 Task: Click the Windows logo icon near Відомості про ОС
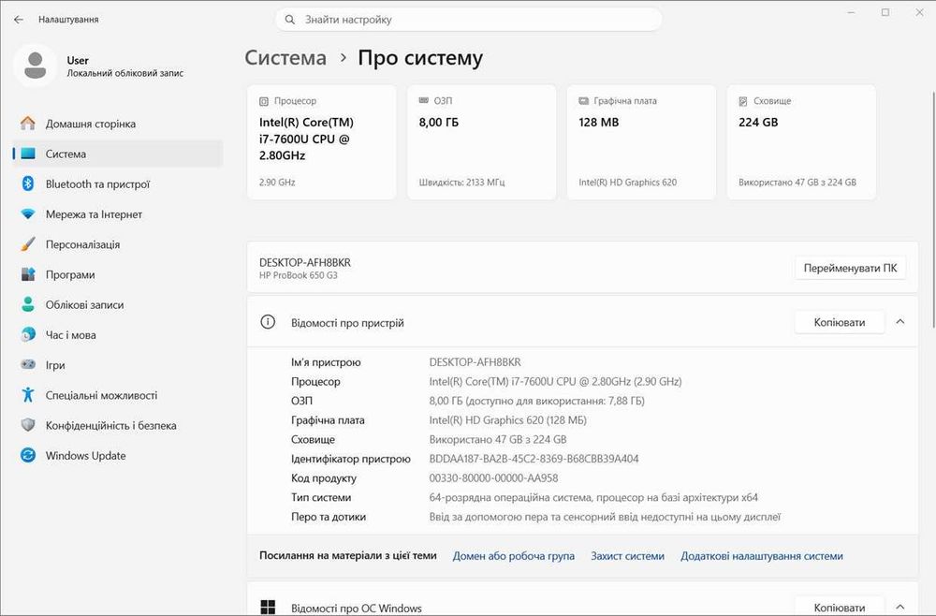268,607
